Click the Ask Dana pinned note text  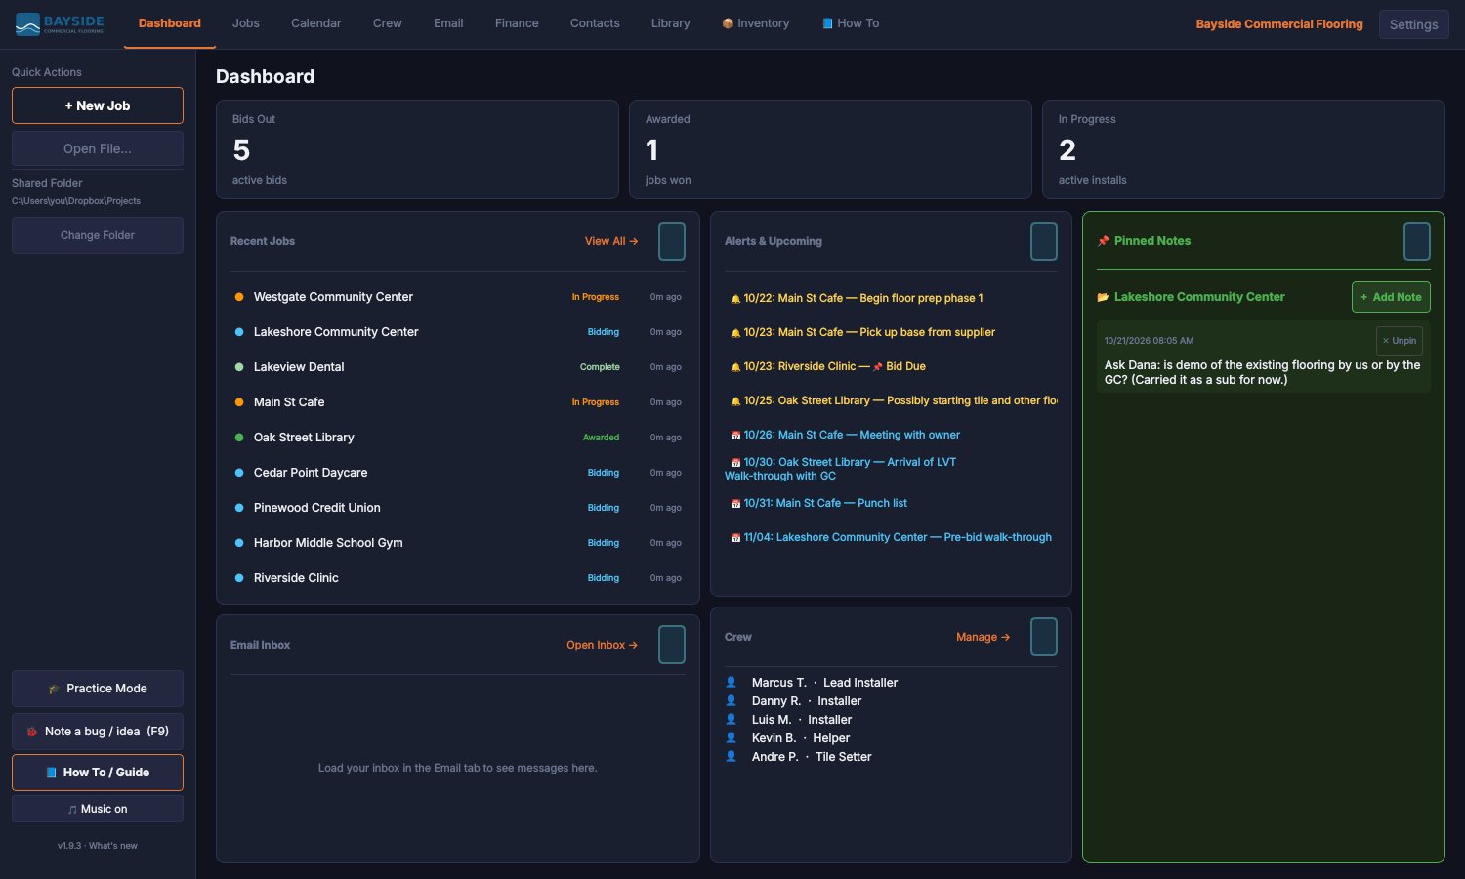click(x=1262, y=372)
